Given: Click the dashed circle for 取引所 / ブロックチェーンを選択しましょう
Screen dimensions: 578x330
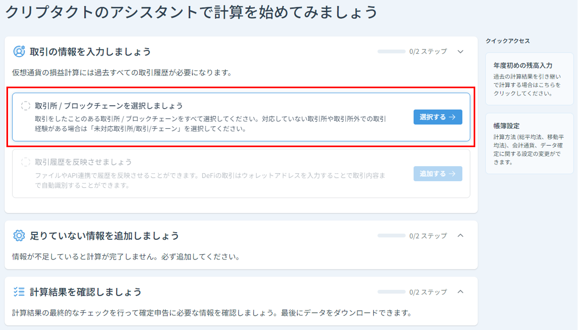Looking at the screenshot, I should pyautogui.click(x=26, y=106).
